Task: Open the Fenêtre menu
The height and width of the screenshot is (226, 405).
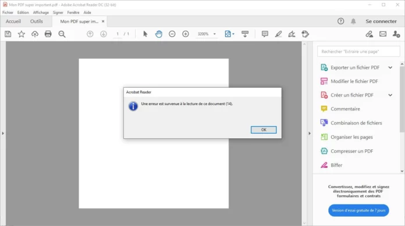Action: [x=73, y=12]
